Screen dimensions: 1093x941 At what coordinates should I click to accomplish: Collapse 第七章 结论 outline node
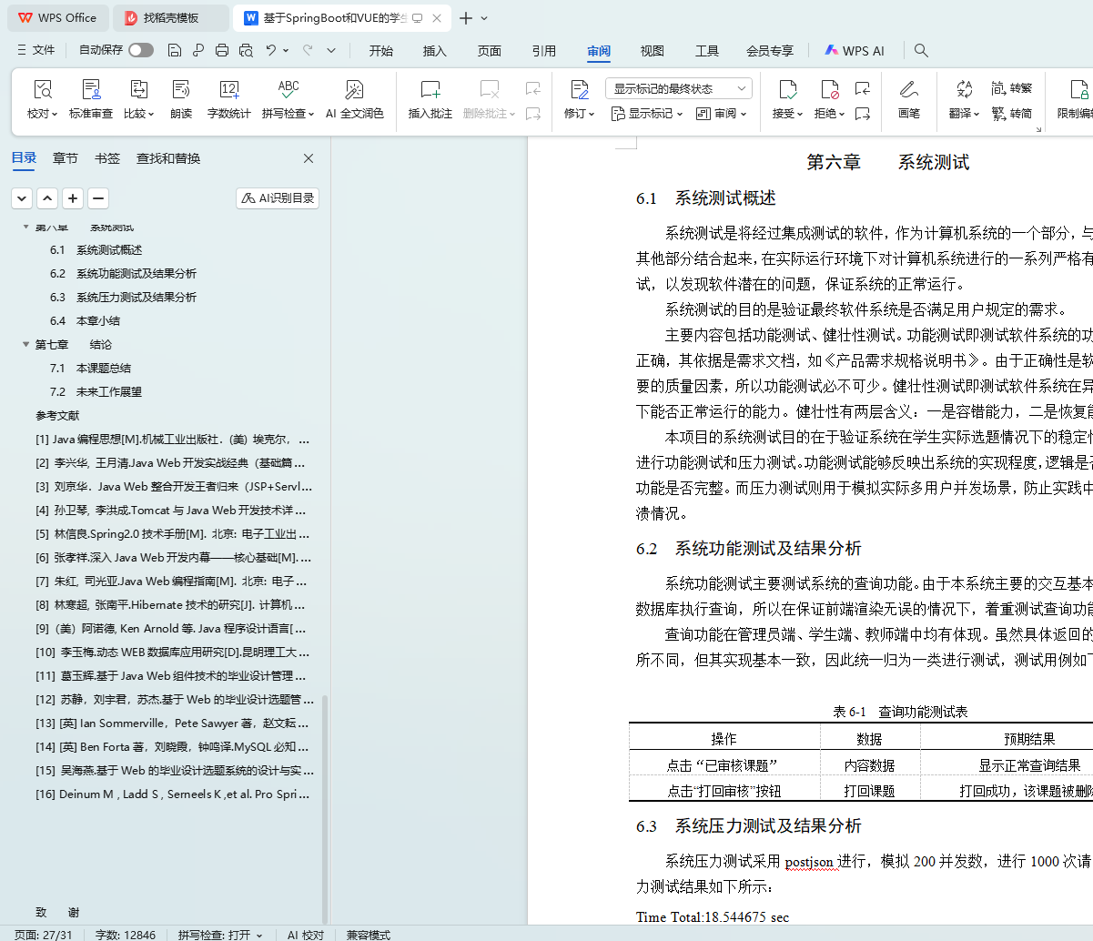click(x=25, y=345)
